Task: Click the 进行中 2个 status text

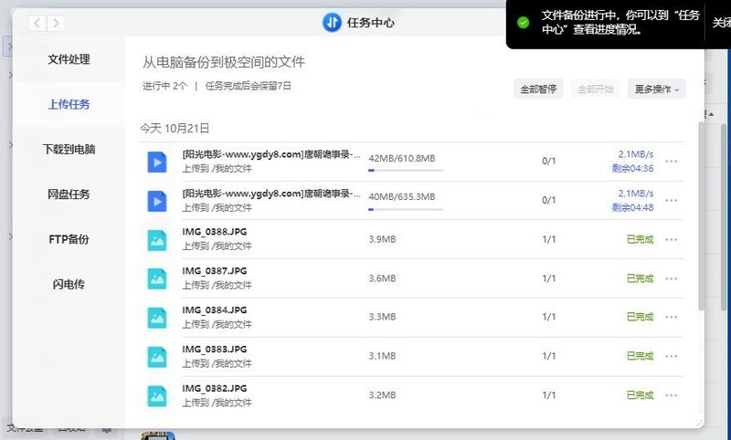Action: pyautogui.click(x=164, y=86)
